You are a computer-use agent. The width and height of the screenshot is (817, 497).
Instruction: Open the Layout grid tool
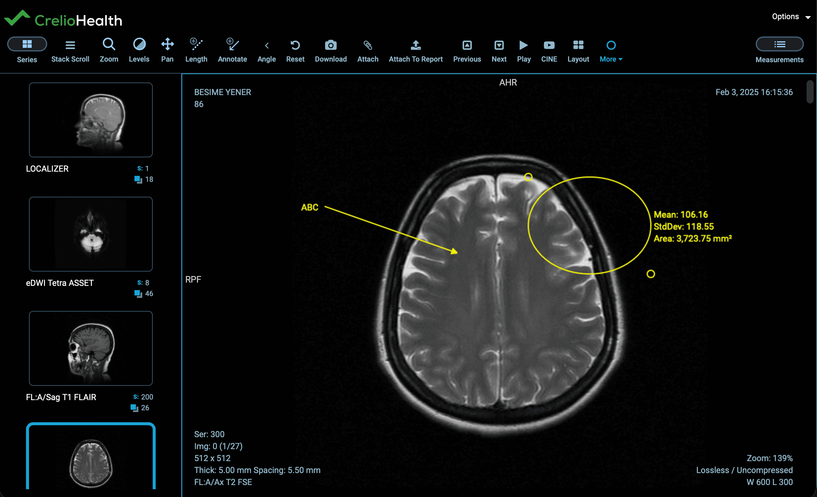point(578,51)
